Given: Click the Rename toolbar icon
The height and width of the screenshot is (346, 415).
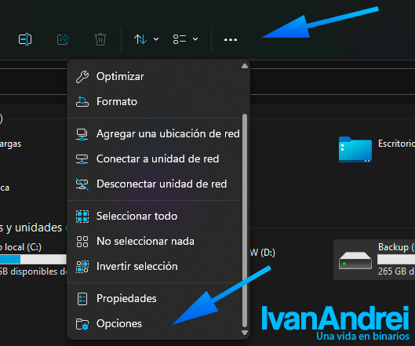Looking at the screenshot, I should (x=25, y=39).
